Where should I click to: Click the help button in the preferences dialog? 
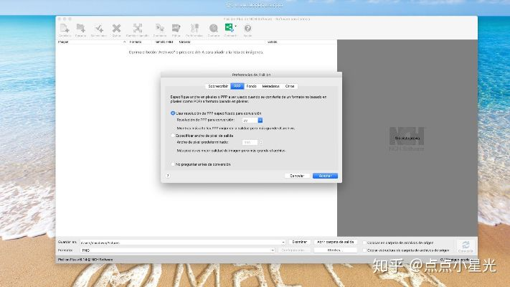pos(168,176)
